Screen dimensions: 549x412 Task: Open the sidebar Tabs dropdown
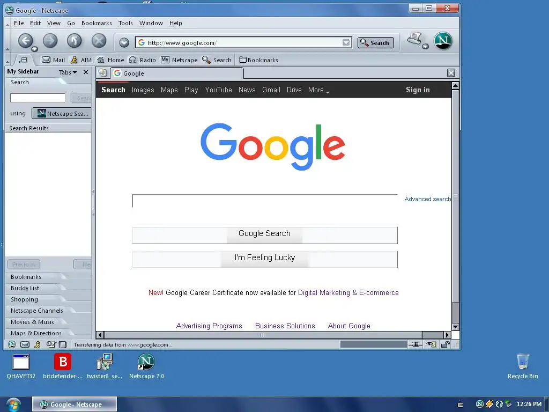click(68, 72)
